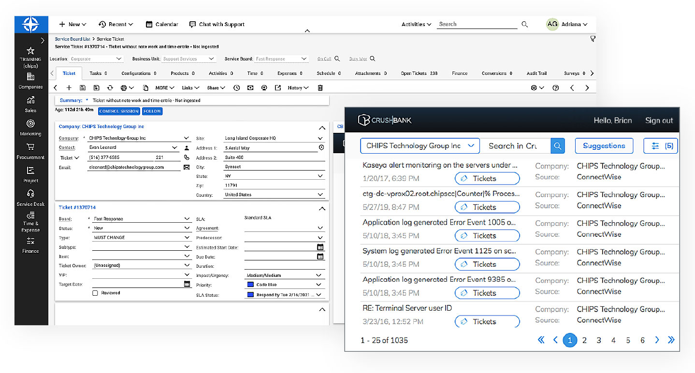
Task: Collapse the Company section panel
Action: (x=322, y=128)
